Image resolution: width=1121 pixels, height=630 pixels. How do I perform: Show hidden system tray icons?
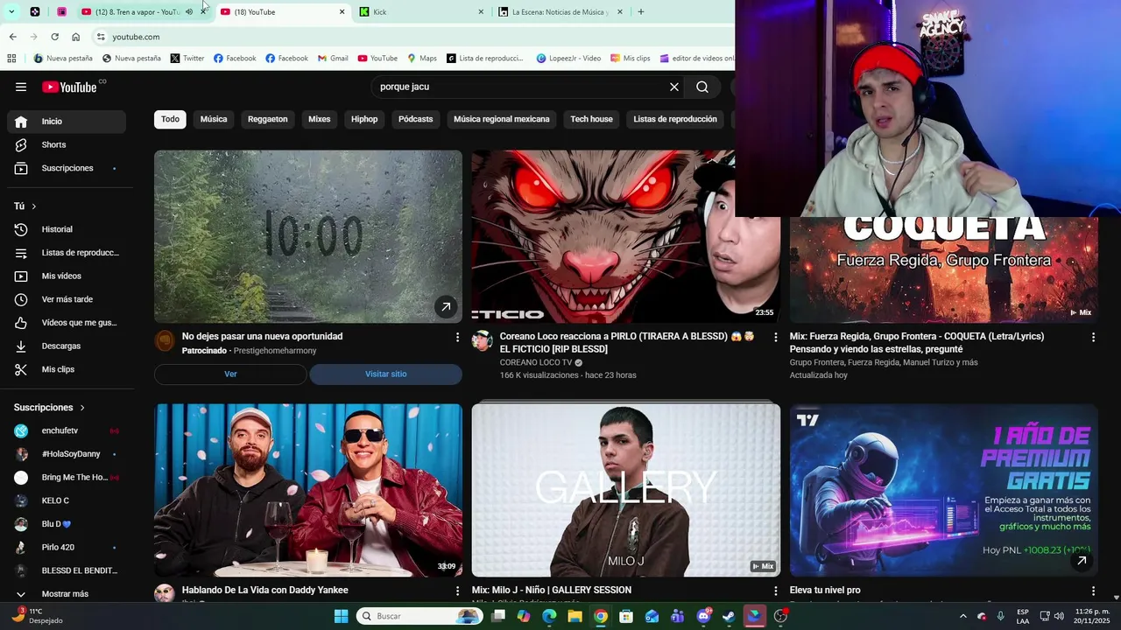(x=963, y=616)
